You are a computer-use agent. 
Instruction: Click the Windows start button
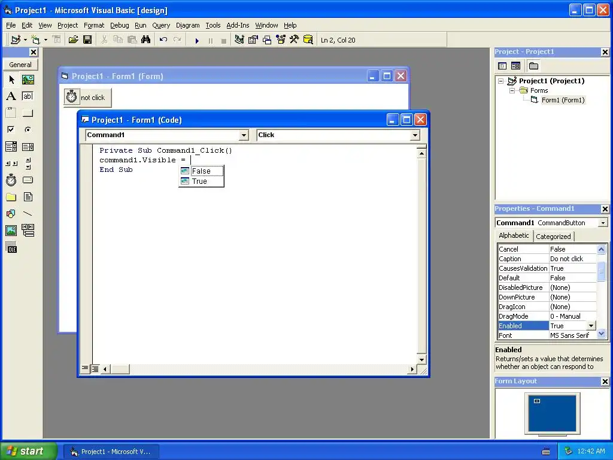(29, 451)
